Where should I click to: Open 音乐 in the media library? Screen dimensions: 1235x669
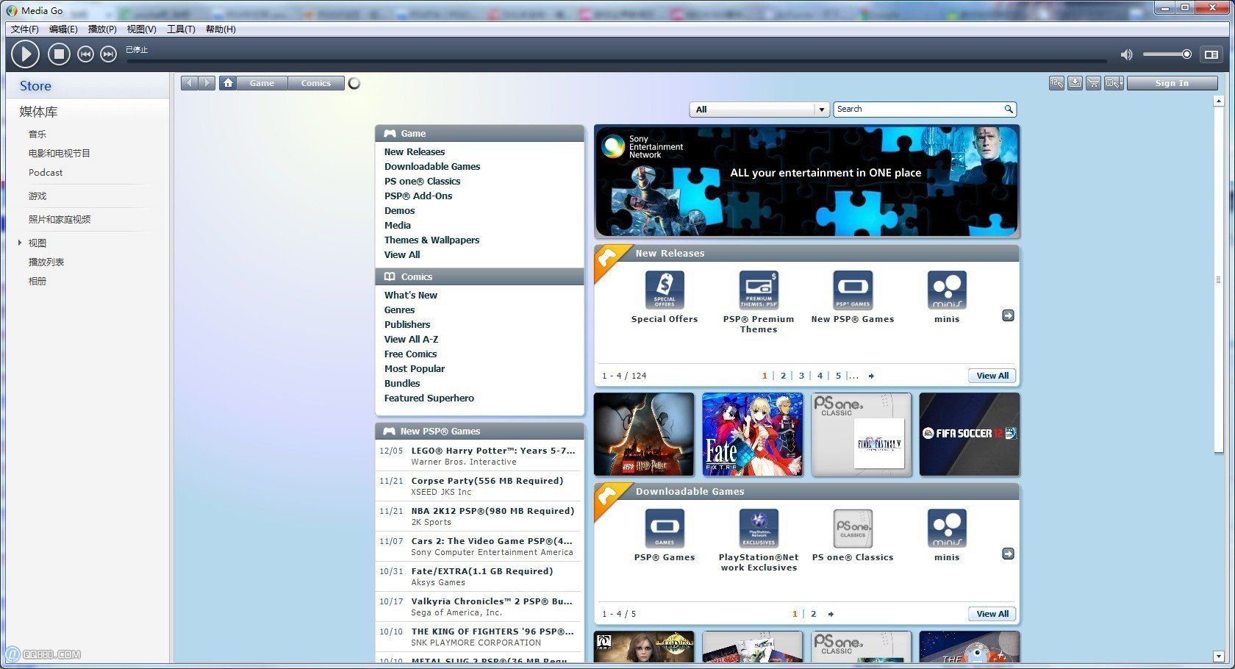tap(37, 135)
